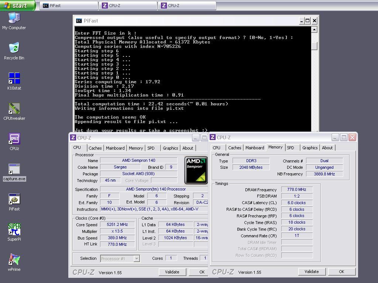Viewport: 378px width, 283px height.
Task: Click the left CPU-Z window title icon
Action: pyautogui.click(x=73, y=137)
